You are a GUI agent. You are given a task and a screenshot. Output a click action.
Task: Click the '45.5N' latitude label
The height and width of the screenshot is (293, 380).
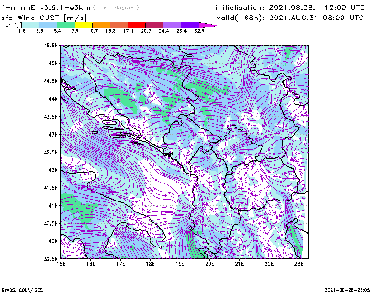51,45
